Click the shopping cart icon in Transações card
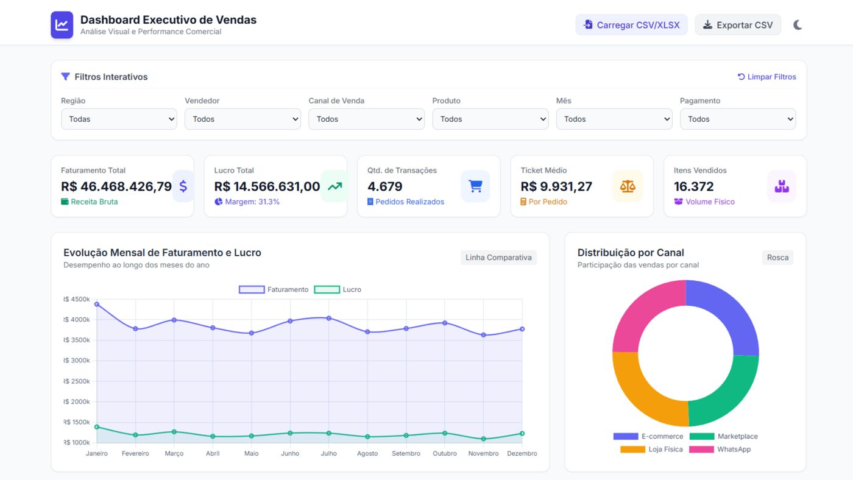The height and width of the screenshot is (480, 853). coord(475,186)
